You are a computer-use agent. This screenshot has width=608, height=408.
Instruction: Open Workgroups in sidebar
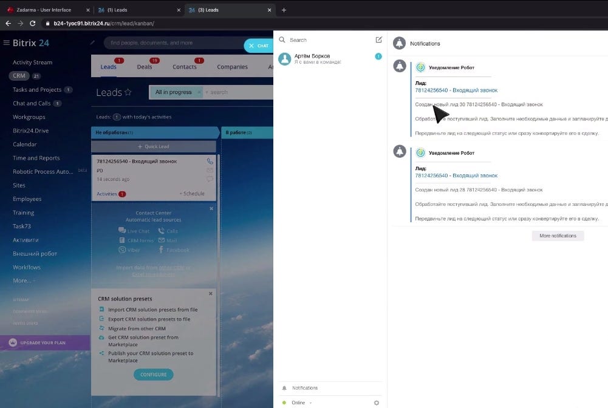pos(29,117)
